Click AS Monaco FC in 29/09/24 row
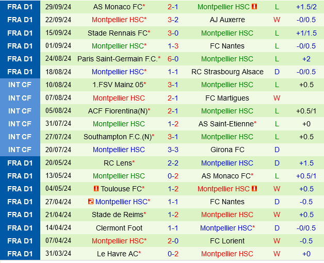The image size is (324, 263). (x=118, y=7)
